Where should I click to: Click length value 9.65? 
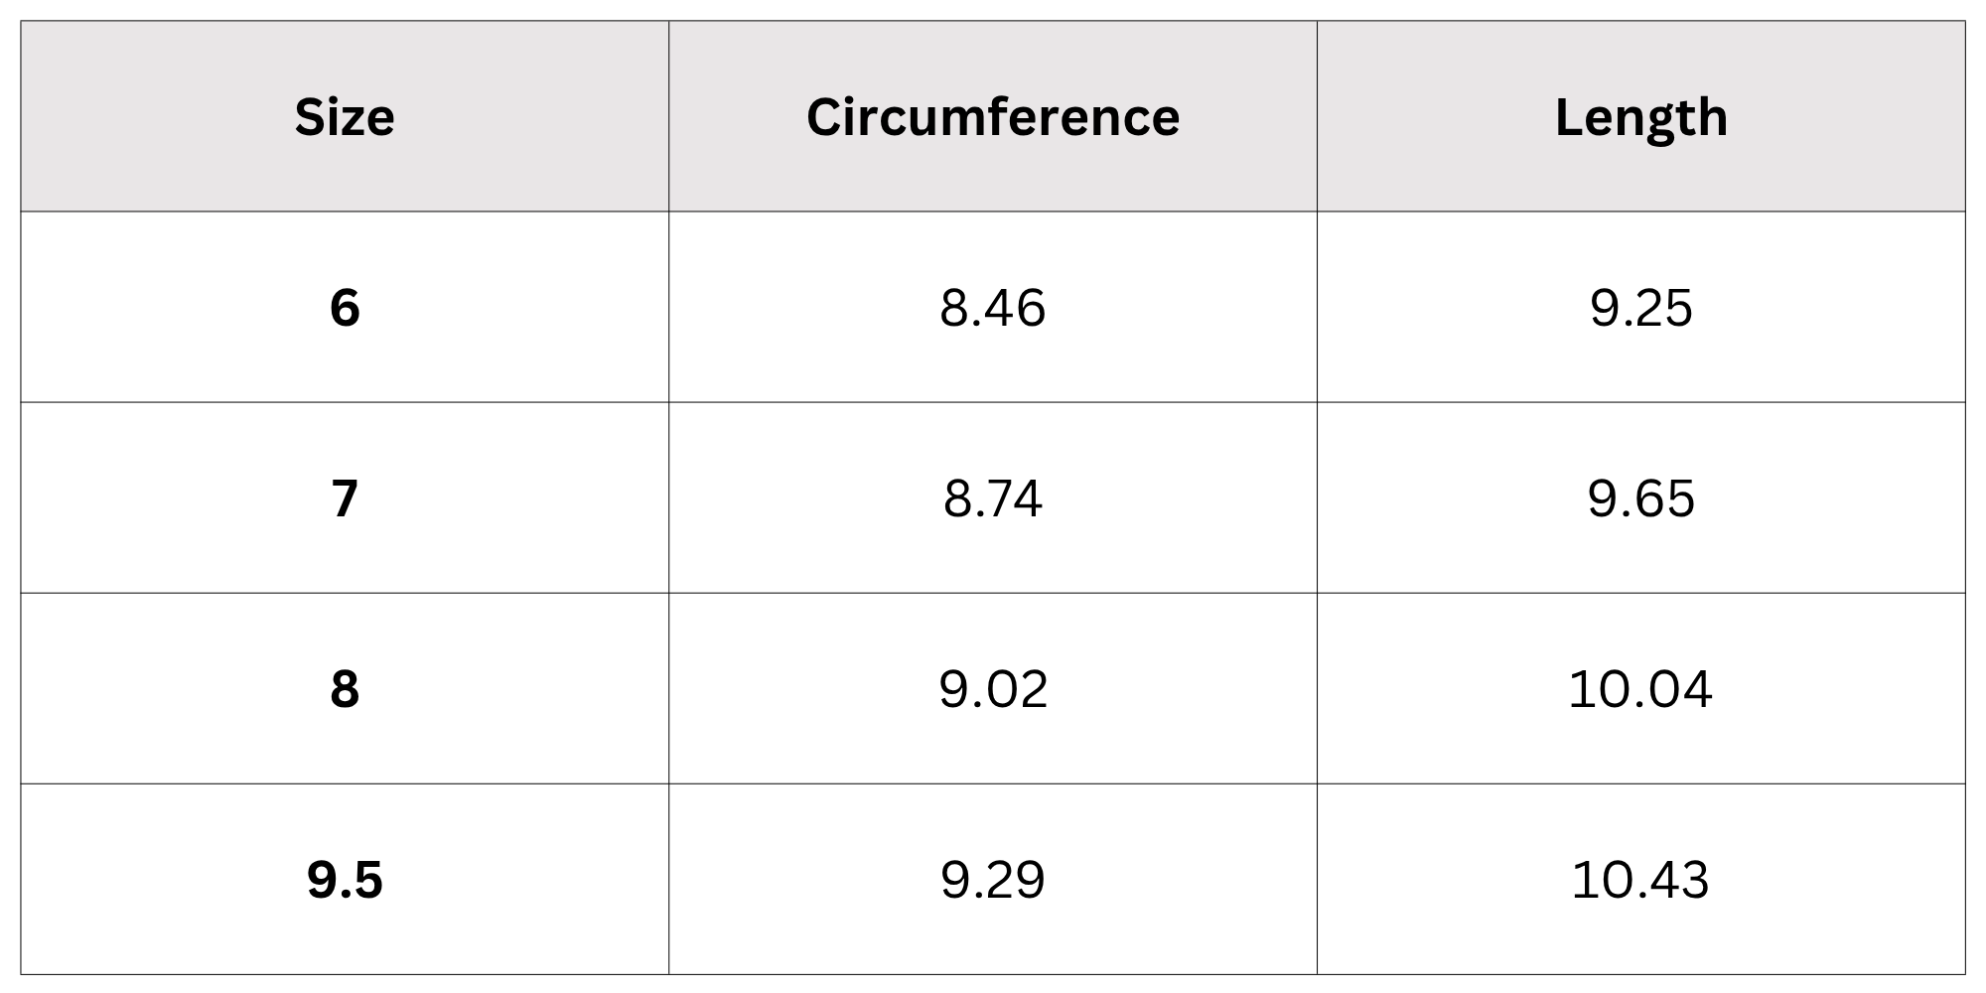point(1641,498)
